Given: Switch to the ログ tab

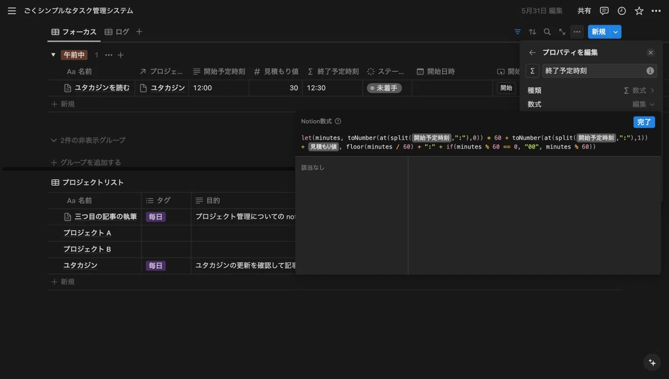Looking at the screenshot, I should coord(117,32).
